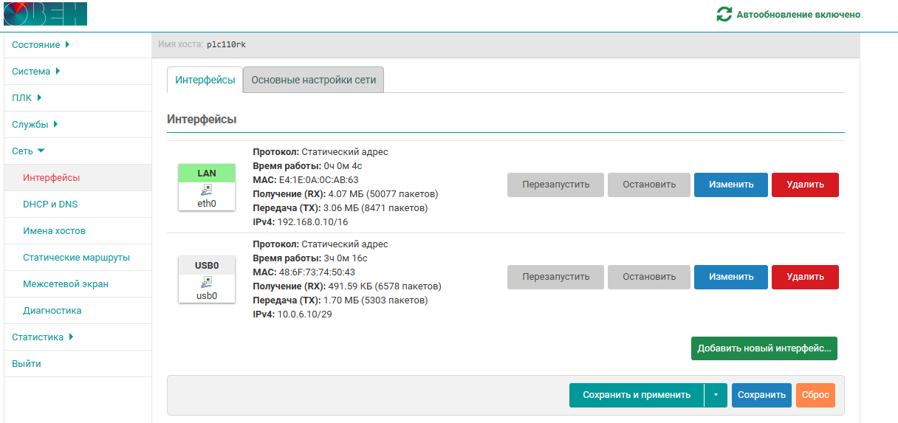Click the USB0 interface badge
The height and width of the screenshot is (423, 898).
click(x=207, y=265)
